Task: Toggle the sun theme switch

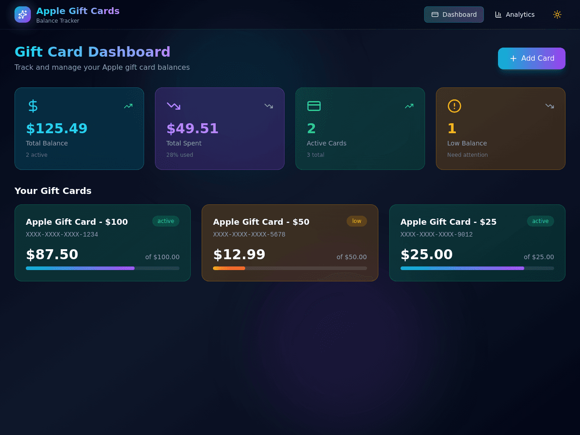Action: tap(557, 14)
